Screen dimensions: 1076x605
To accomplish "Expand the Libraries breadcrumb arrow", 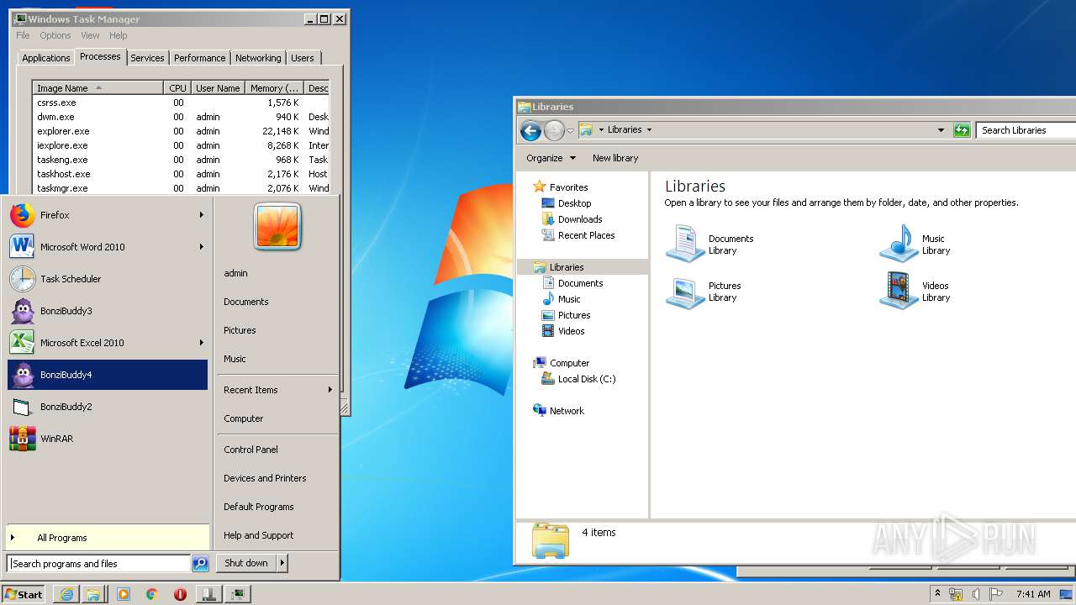I will click(649, 130).
